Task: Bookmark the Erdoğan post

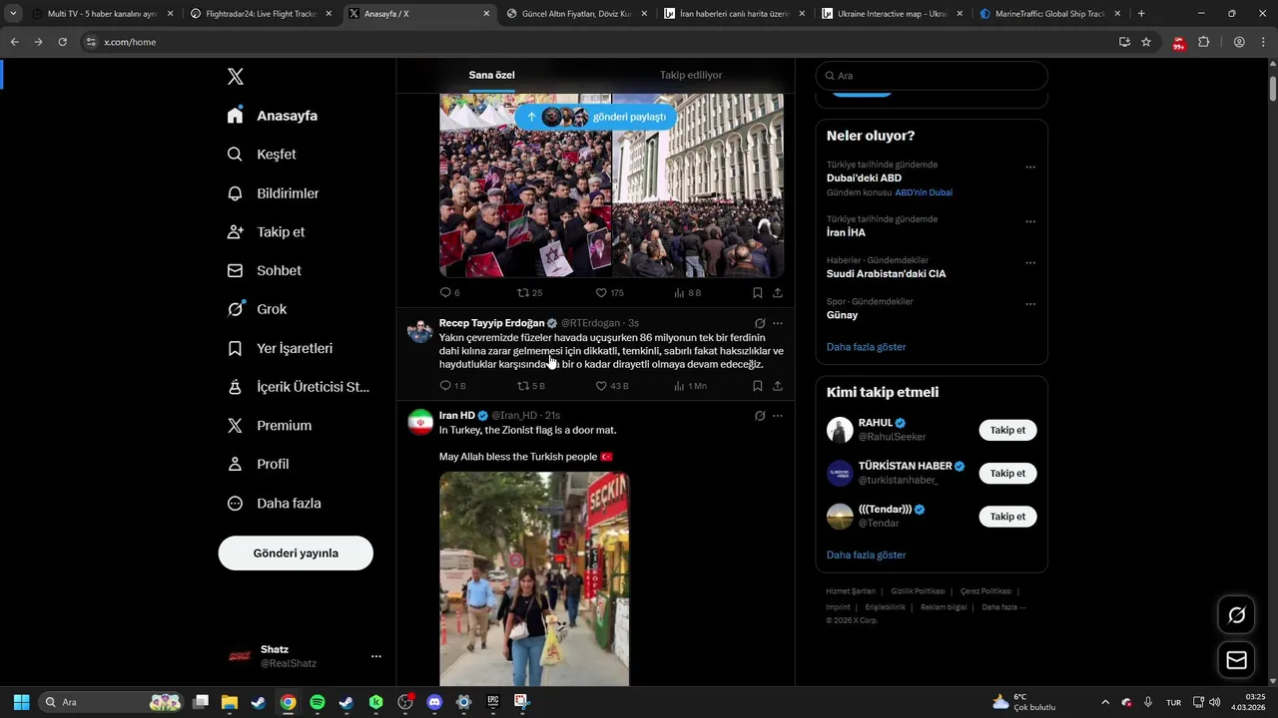Action: [x=758, y=386]
